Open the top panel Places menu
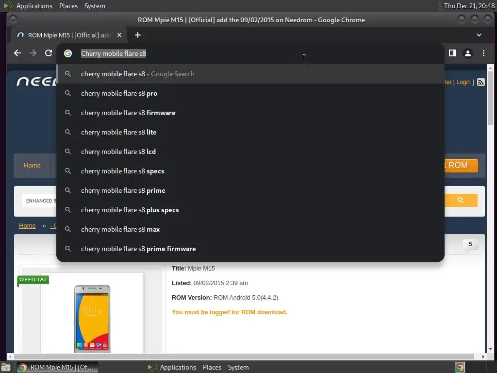 (x=68, y=6)
